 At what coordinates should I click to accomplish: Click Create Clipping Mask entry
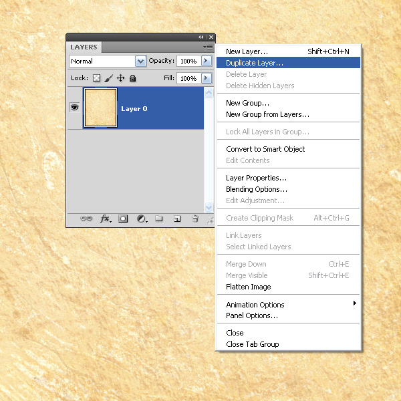tap(288, 218)
